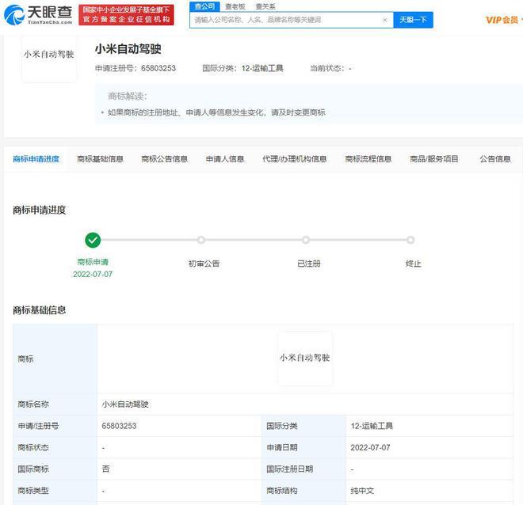Click the table cell 65803253
This screenshot has width=523, height=505.
point(119,426)
